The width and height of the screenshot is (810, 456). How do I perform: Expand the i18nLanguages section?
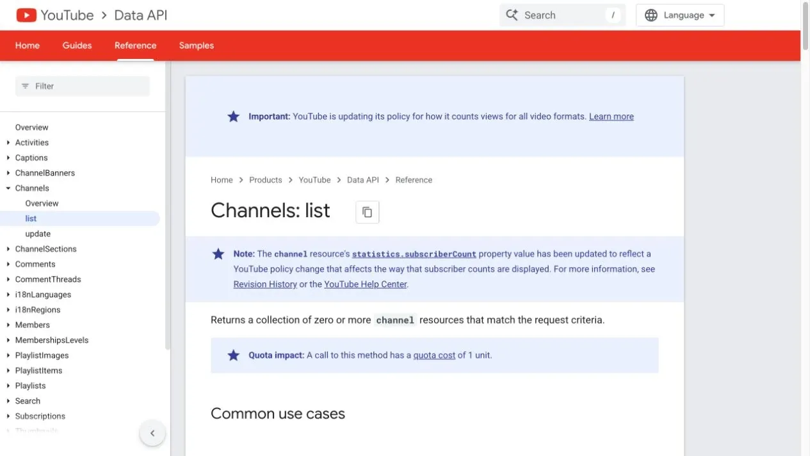[x=8, y=295]
